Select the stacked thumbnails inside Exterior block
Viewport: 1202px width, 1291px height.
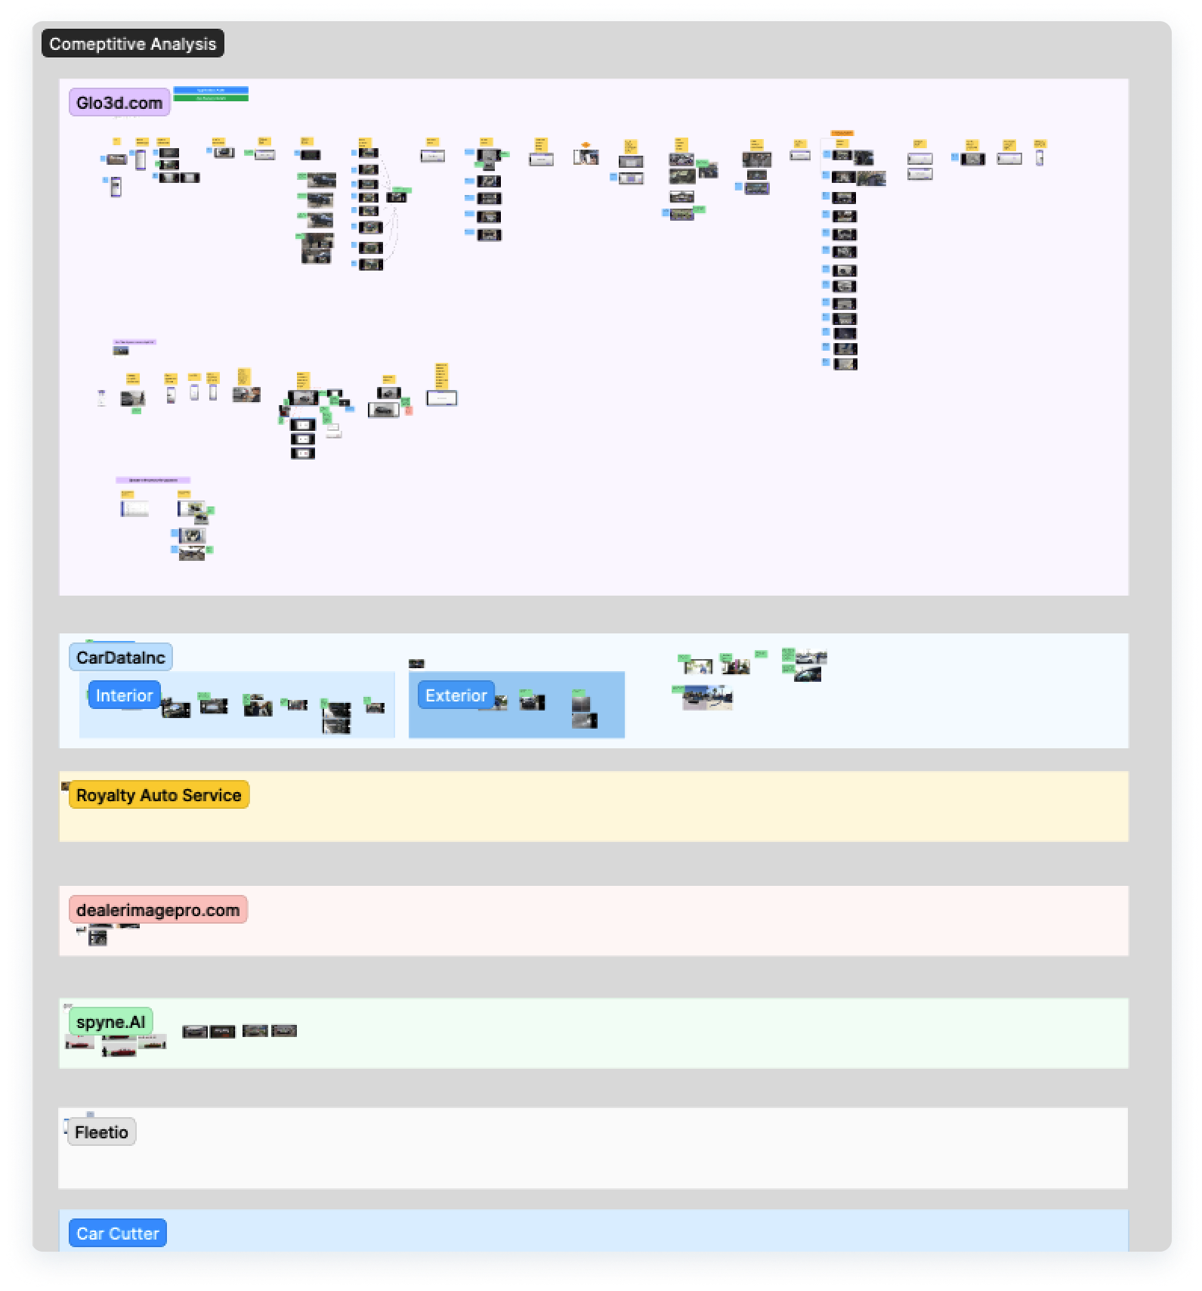pyautogui.click(x=584, y=712)
